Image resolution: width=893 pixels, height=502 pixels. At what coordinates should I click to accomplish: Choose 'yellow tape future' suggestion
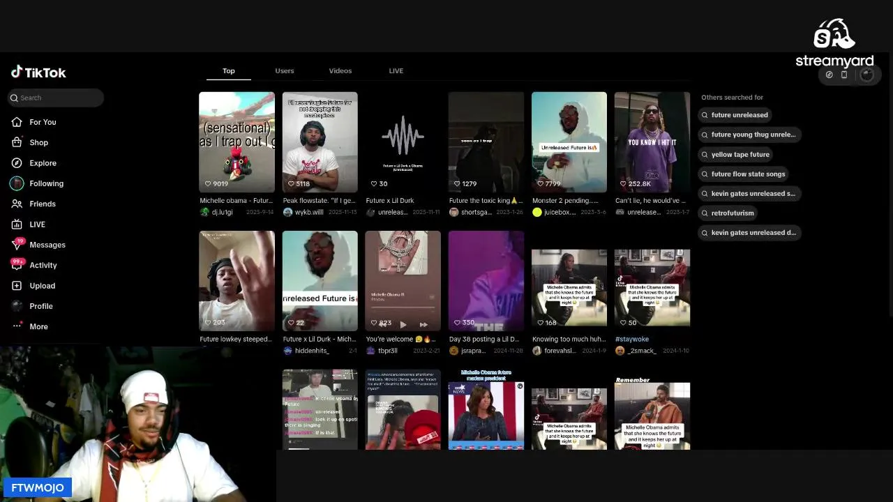click(736, 154)
